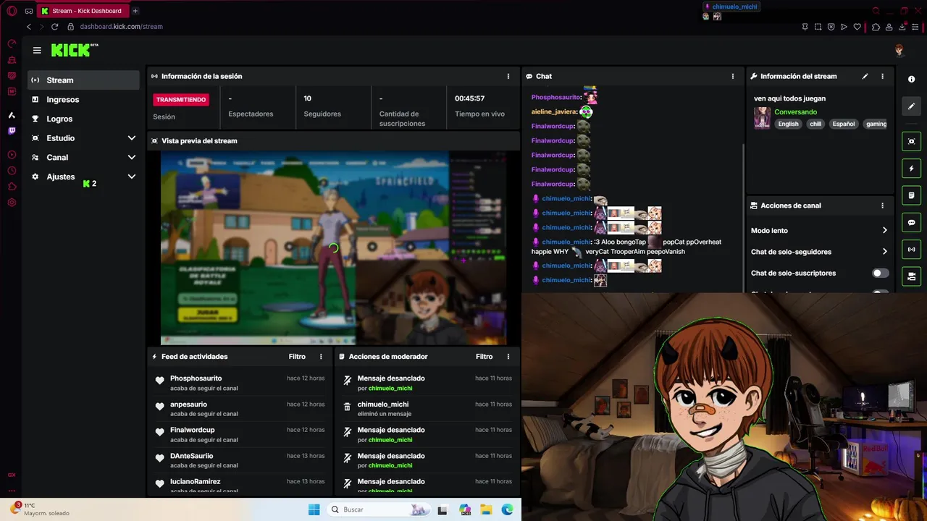Image resolution: width=927 pixels, height=521 pixels.
Task: Open a new browser tab
Action: [x=135, y=11]
